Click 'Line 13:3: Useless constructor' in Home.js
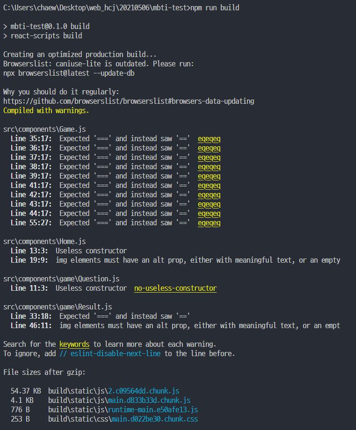 [x=69, y=251]
